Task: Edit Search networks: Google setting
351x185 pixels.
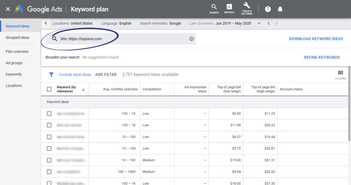Action: [161, 23]
